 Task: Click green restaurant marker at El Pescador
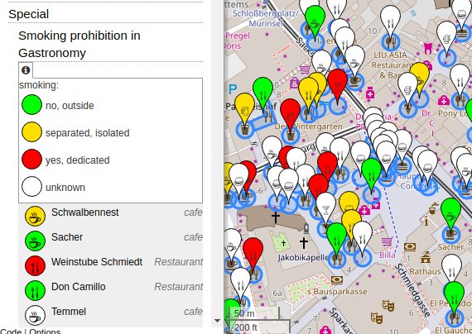click(x=455, y=296)
